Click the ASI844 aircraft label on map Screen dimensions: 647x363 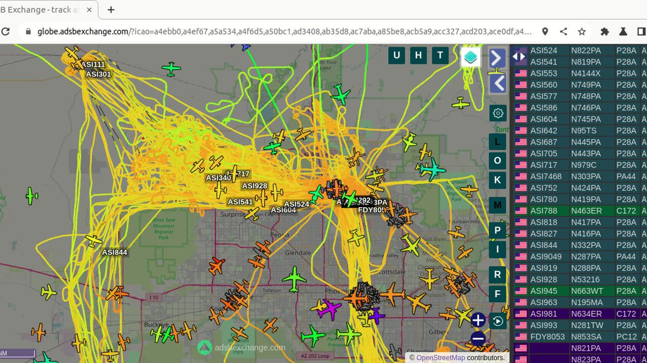tap(115, 252)
